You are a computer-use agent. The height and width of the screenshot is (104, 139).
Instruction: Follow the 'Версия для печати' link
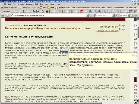pyautogui.click(x=109, y=27)
